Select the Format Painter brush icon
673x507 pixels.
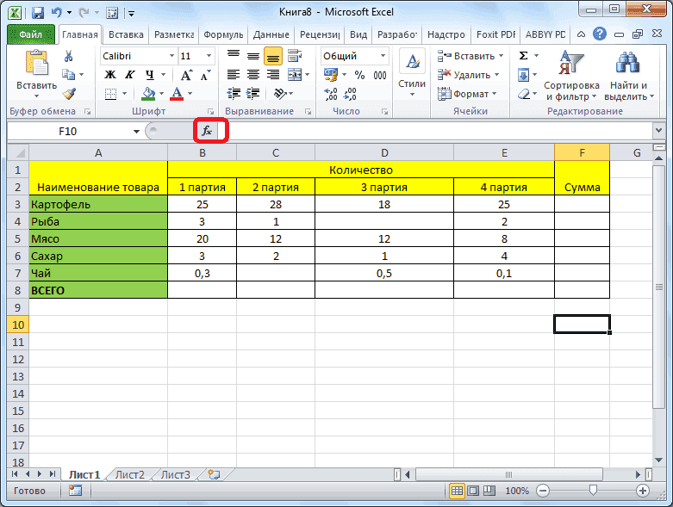tap(69, 94)
